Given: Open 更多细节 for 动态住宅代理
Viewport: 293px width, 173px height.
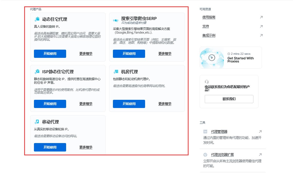Looking at the screenshot, I should 86,54.
